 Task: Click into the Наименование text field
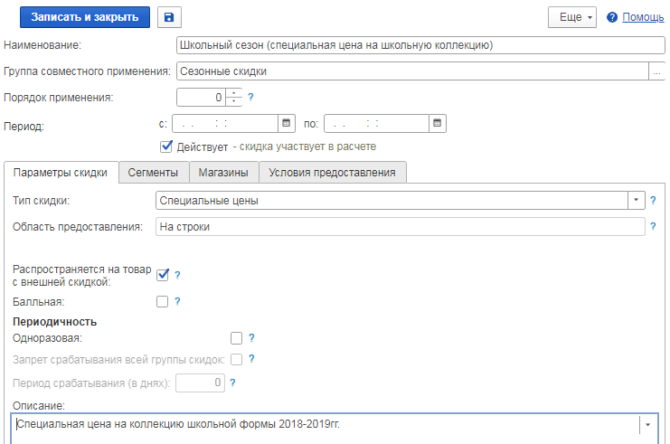[420, 45]
